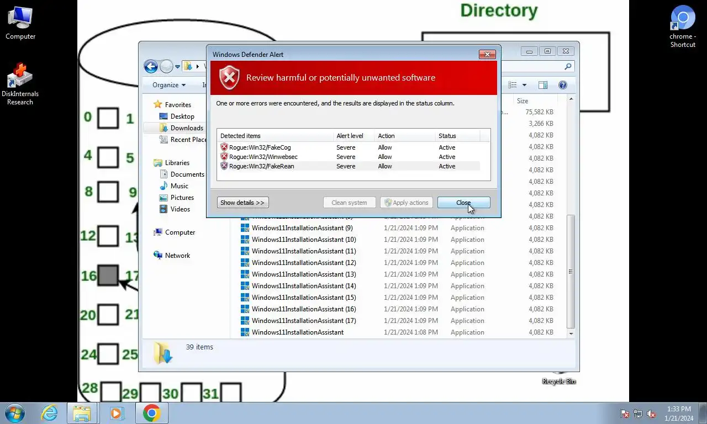Click the Explorer Forward navigation arrow
The height and width of the screenshot is (424, 707).
click(166, 67)
